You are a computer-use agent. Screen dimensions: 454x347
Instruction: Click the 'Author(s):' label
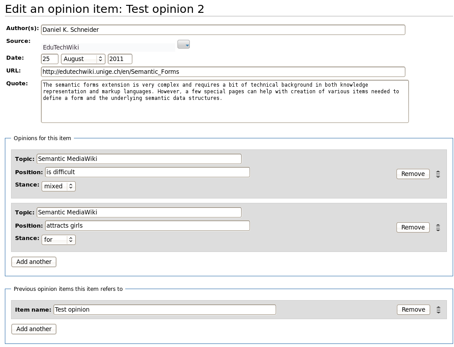[22, 28]
